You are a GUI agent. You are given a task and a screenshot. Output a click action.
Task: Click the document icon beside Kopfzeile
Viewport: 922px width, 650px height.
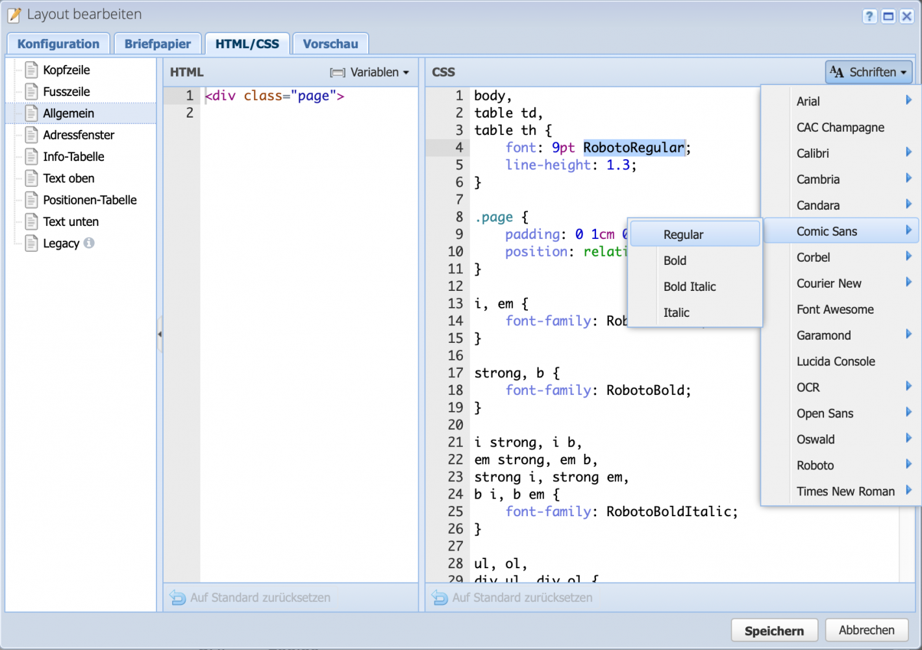pos(31,69)
